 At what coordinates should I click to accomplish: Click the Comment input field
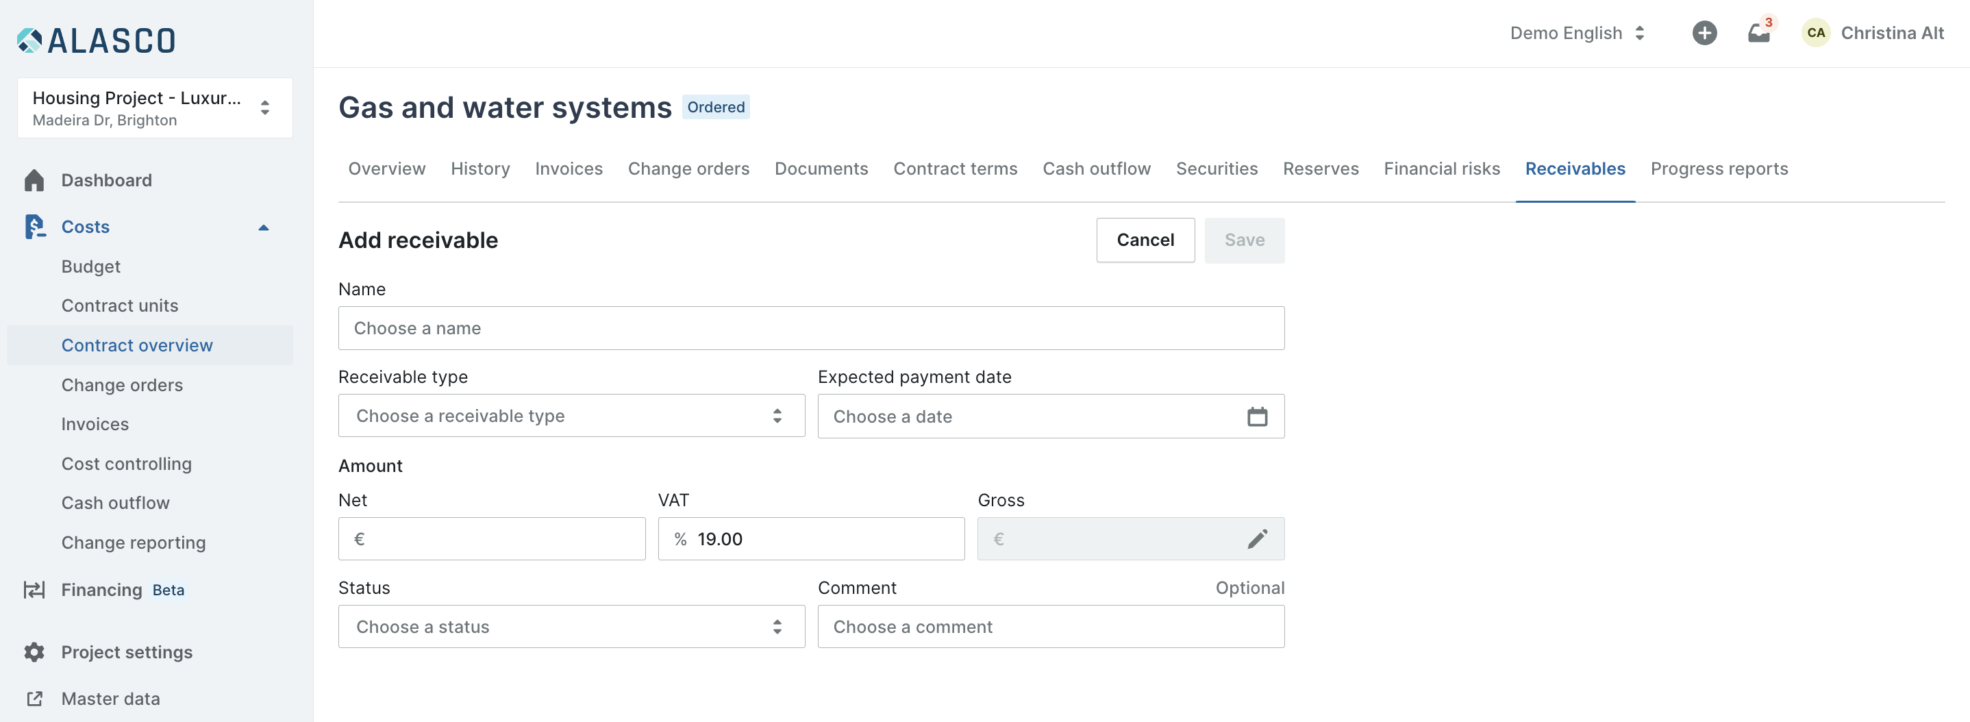pyautogui.click(x=1051, y=627)
